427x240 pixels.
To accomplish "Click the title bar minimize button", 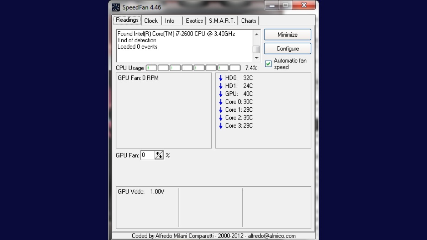I will point(272,5).
